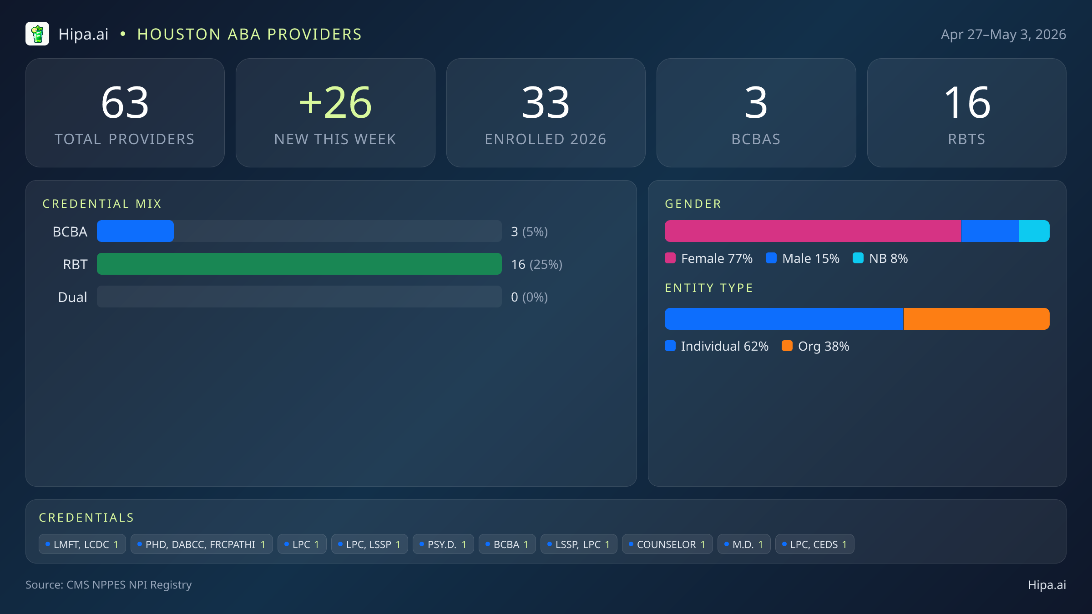Click the 0 (0%) value
Screen dimensions: 1092x614
pyautogui.click(x=529, y=297)
